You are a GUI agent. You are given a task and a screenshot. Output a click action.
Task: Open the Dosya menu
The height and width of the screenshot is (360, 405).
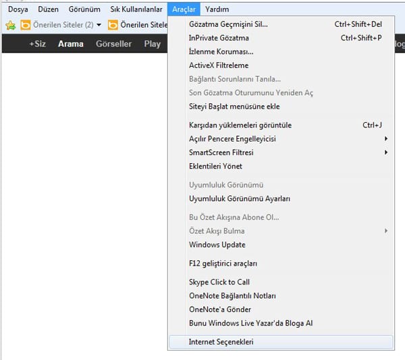(x=18, y=9)
